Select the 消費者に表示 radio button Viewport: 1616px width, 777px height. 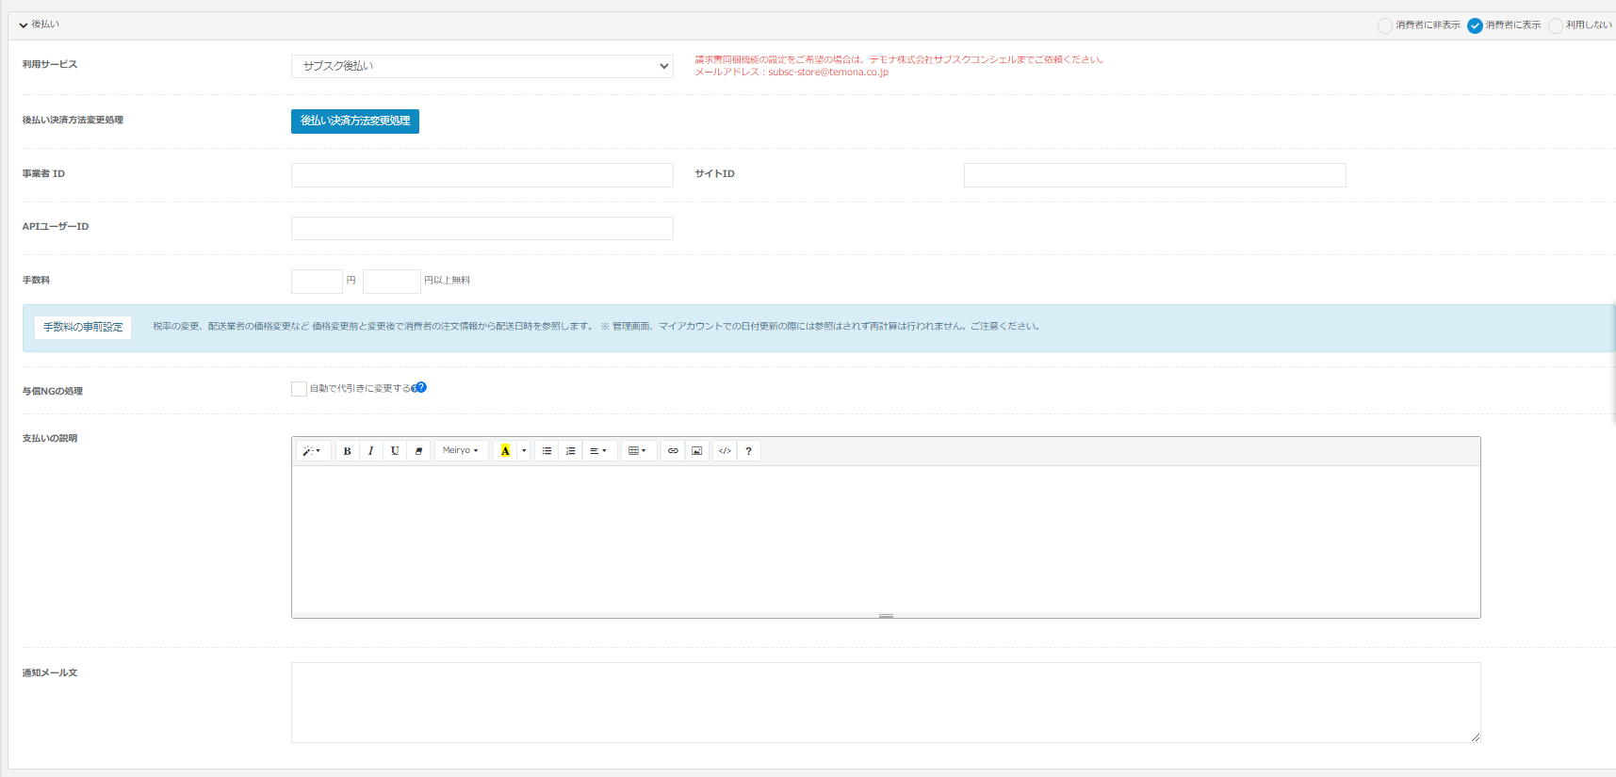click(x=1475, y=25)
